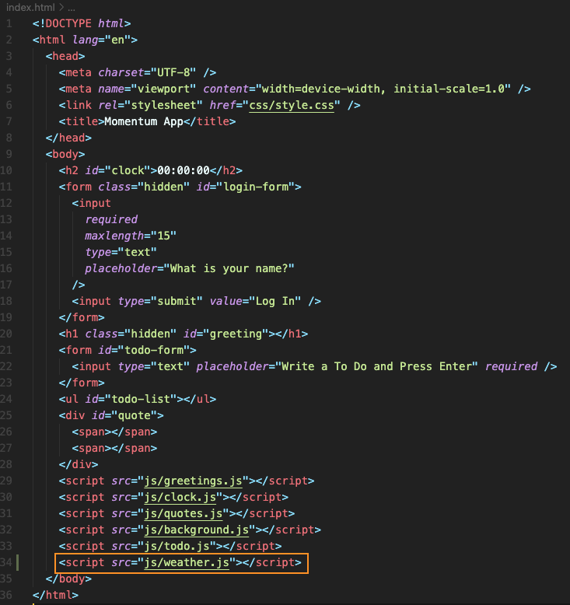
Task: Click the lang="en" attribute
Action: (101, 40)
